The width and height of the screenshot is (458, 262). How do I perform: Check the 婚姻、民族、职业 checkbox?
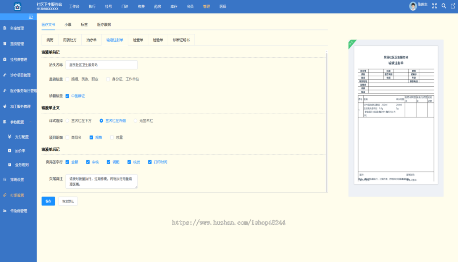pos(67,79)
